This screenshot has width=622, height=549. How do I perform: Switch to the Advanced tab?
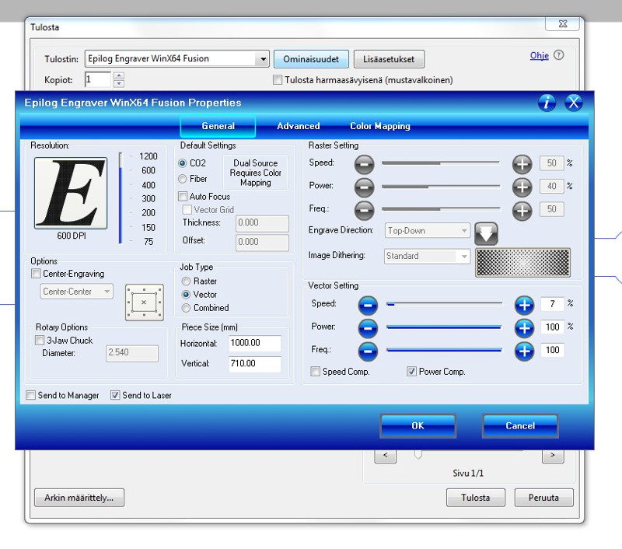(299, 126)
